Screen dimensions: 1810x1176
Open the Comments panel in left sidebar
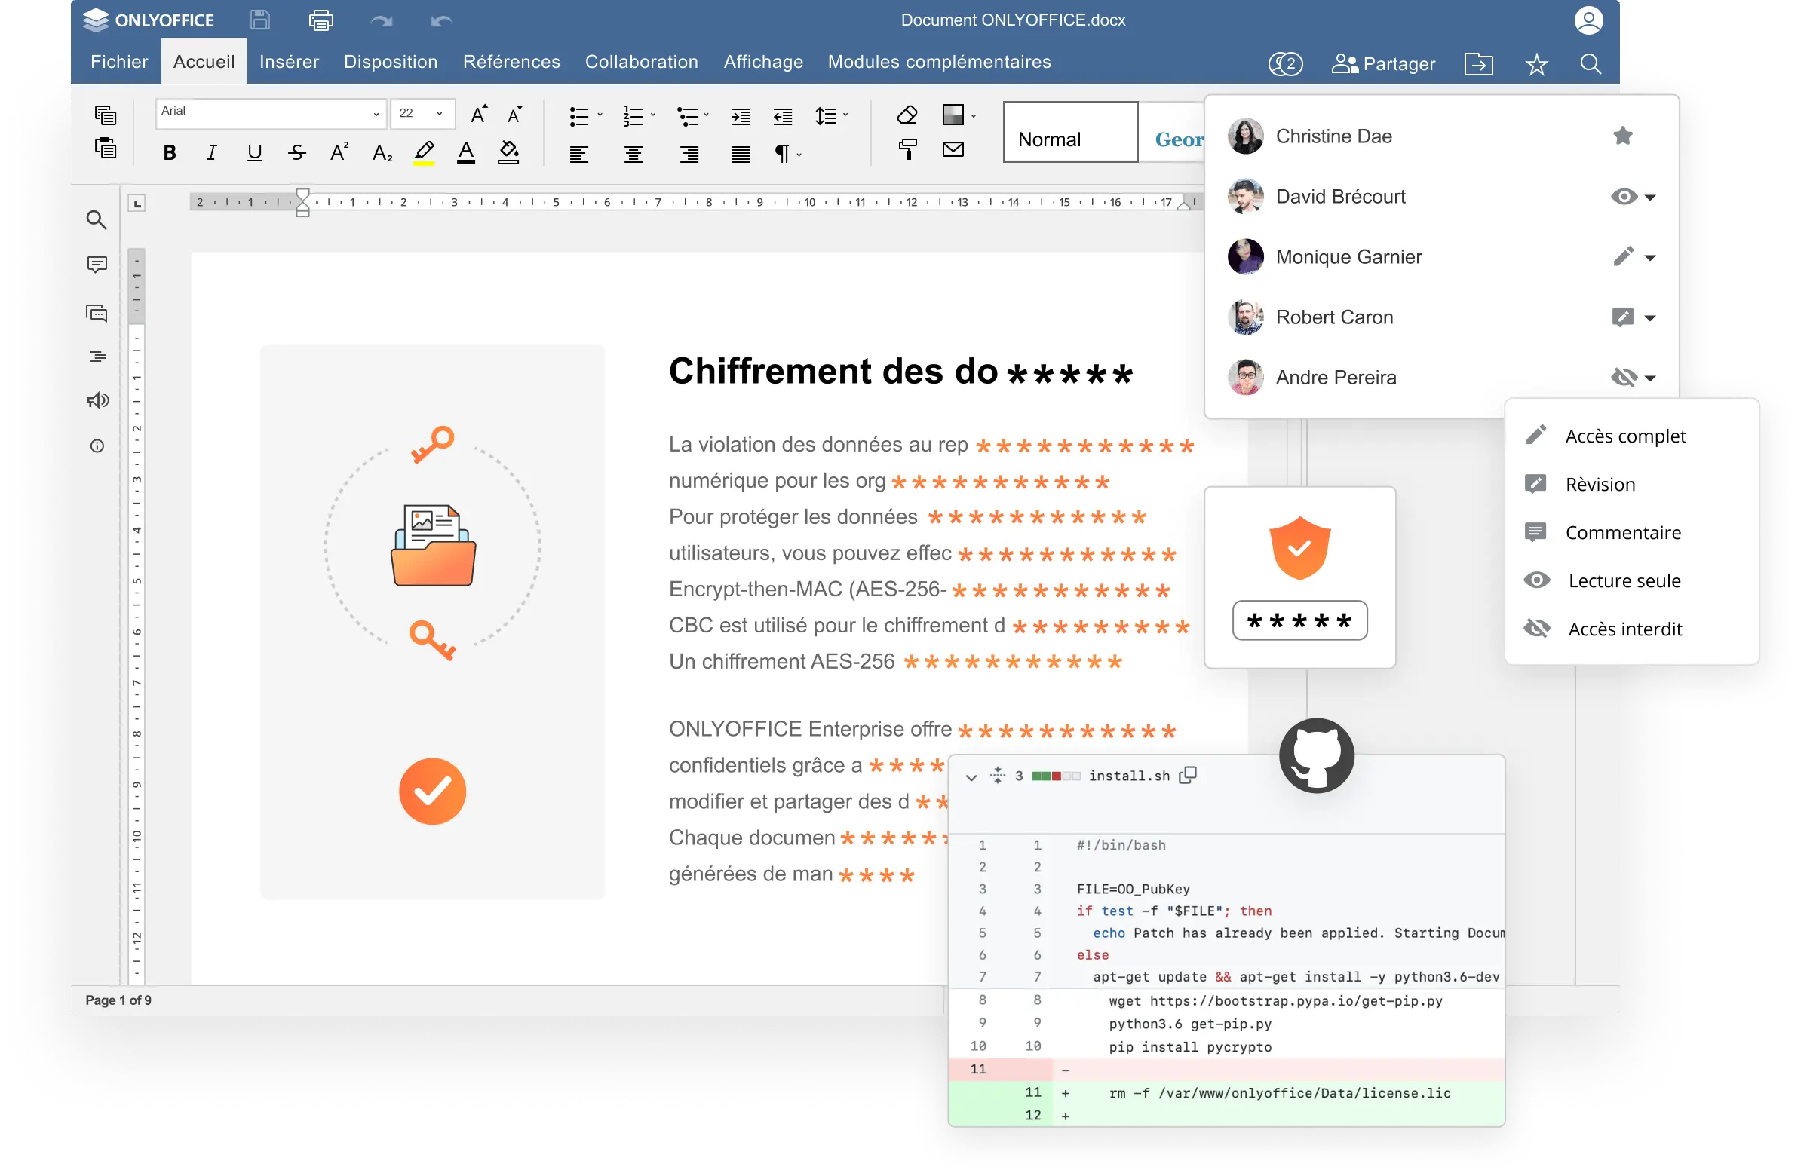[x=97, y=265]
